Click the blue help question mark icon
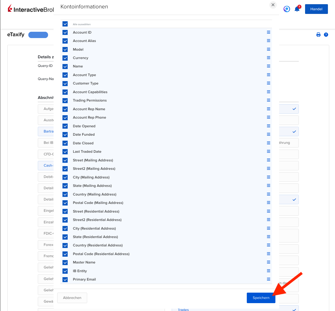The height and width of the screenshot is (311, 335). [326, 34]
